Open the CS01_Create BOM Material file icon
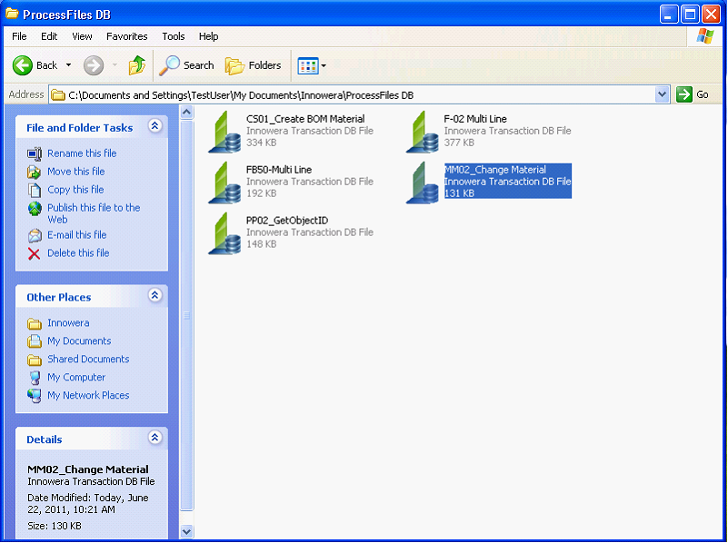728x543 pixels. point(224,131)
